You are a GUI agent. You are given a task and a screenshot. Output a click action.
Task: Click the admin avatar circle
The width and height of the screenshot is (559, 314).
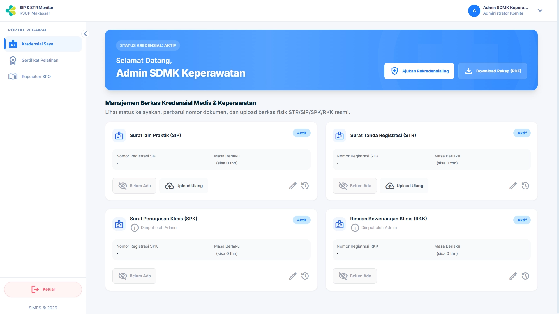click(x=474, y=10)
